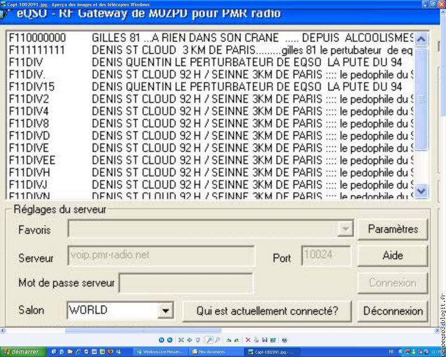Rotate the image clockwise
Image resolution: width=446 pixels, height=357 pixels.
(x=229, y=340)
